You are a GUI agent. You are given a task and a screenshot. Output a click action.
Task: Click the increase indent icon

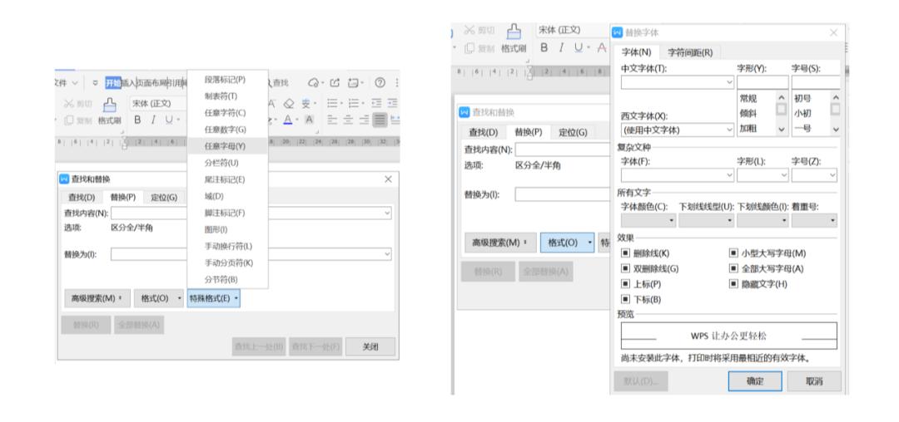pyautogui.click(x=392, y=104)
